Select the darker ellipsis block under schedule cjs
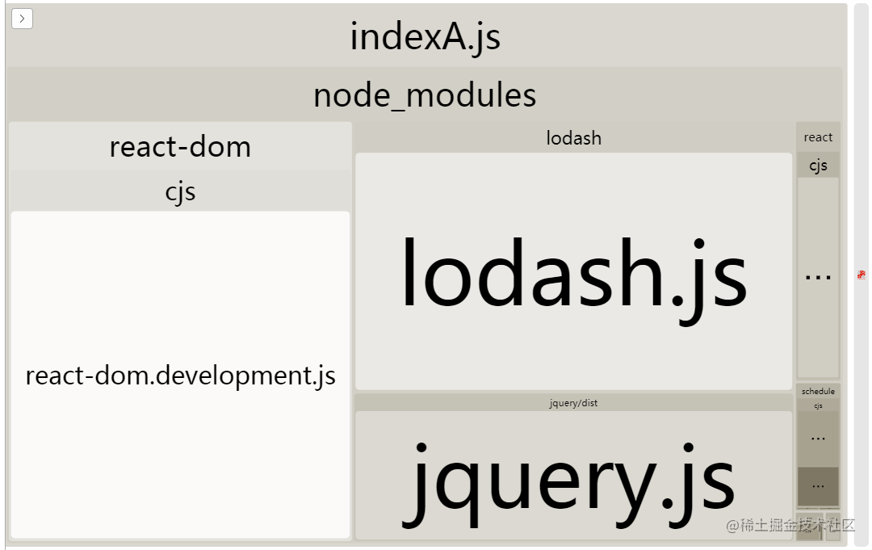Screen dimensions: 872x550 tap(818, 486)
